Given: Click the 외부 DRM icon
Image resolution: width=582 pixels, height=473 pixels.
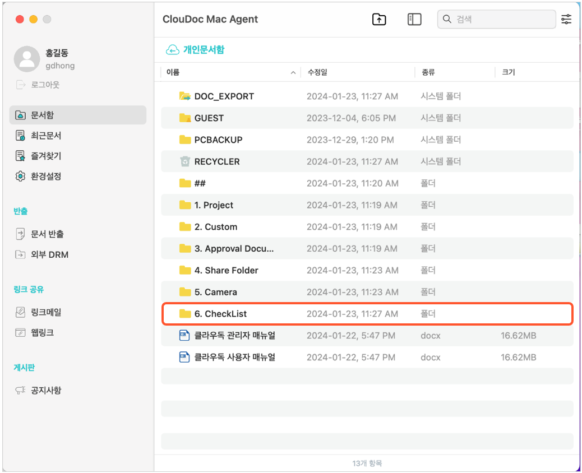Looking at the screenshot, I should point(20,254).
